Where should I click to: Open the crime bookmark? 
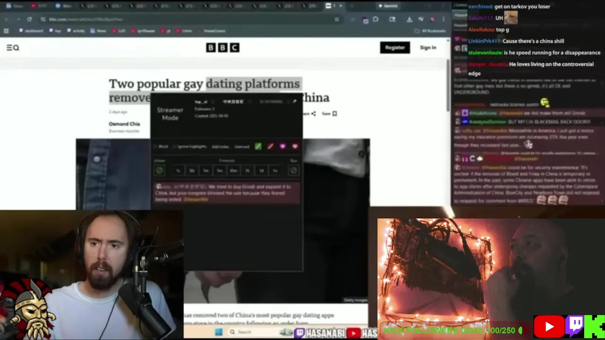coord(184,31)
